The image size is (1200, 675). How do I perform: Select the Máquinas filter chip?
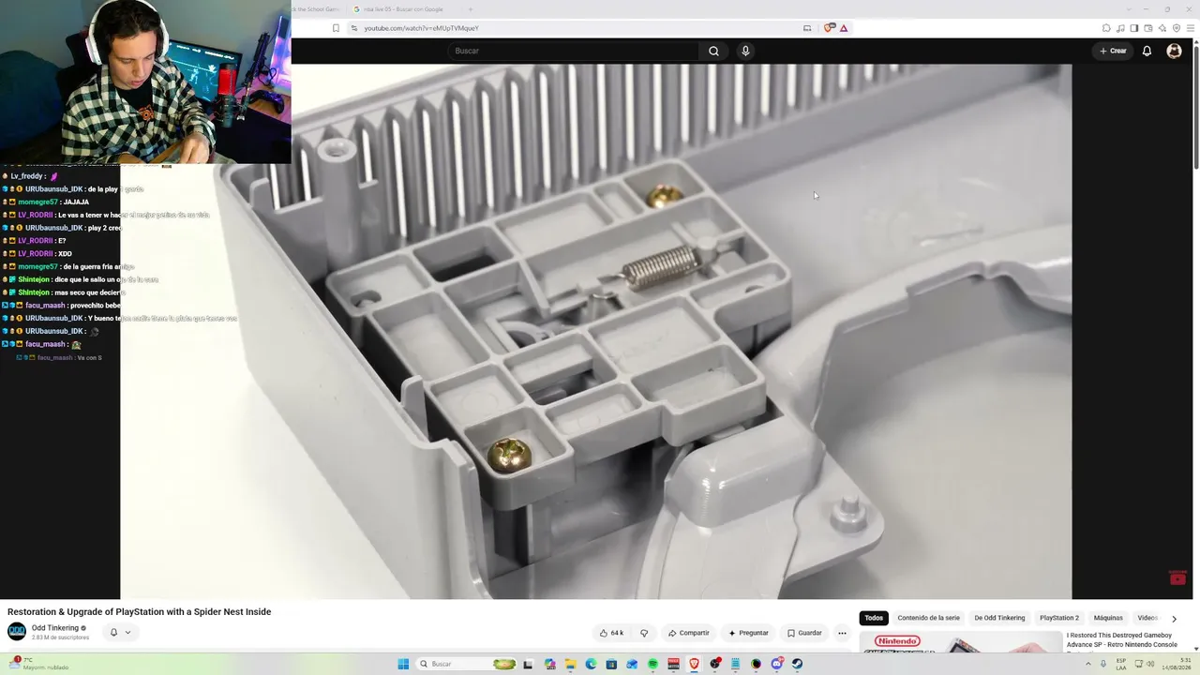click(1108, 618)
